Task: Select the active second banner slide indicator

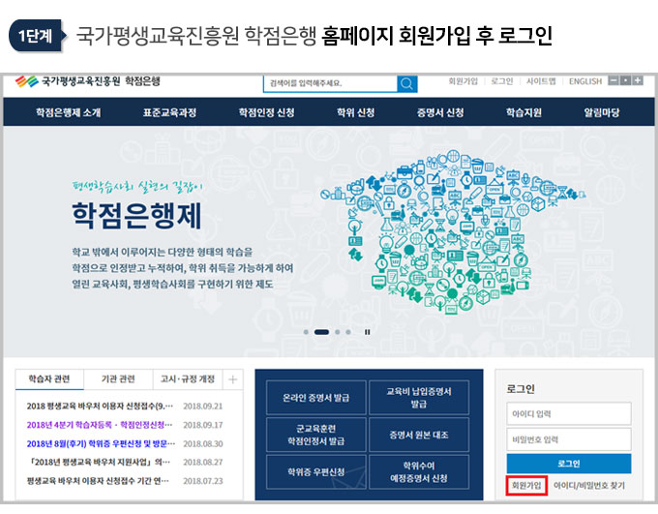Action: coord(321,332)
